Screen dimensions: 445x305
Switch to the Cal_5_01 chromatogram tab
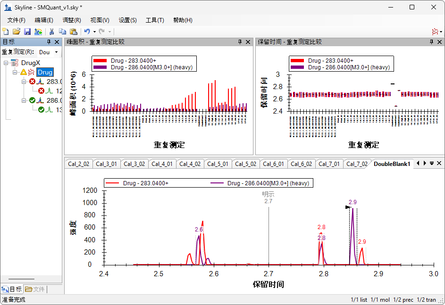pos(218,164)
